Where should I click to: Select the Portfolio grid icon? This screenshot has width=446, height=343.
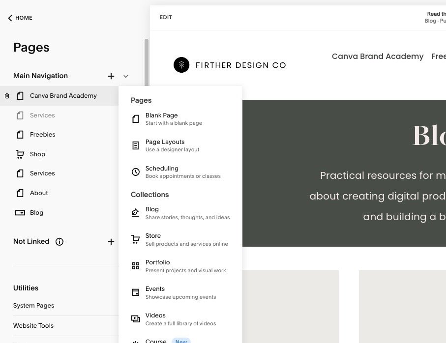click(x=135, y=266)
